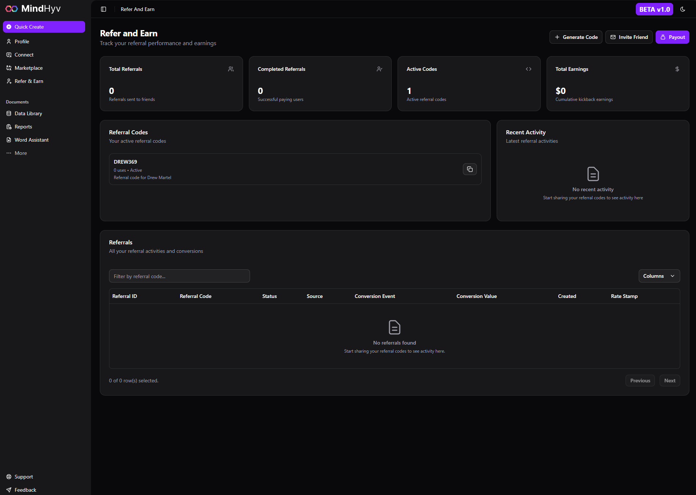Click the Source column header
696x495 pixels.
point(315,296)
